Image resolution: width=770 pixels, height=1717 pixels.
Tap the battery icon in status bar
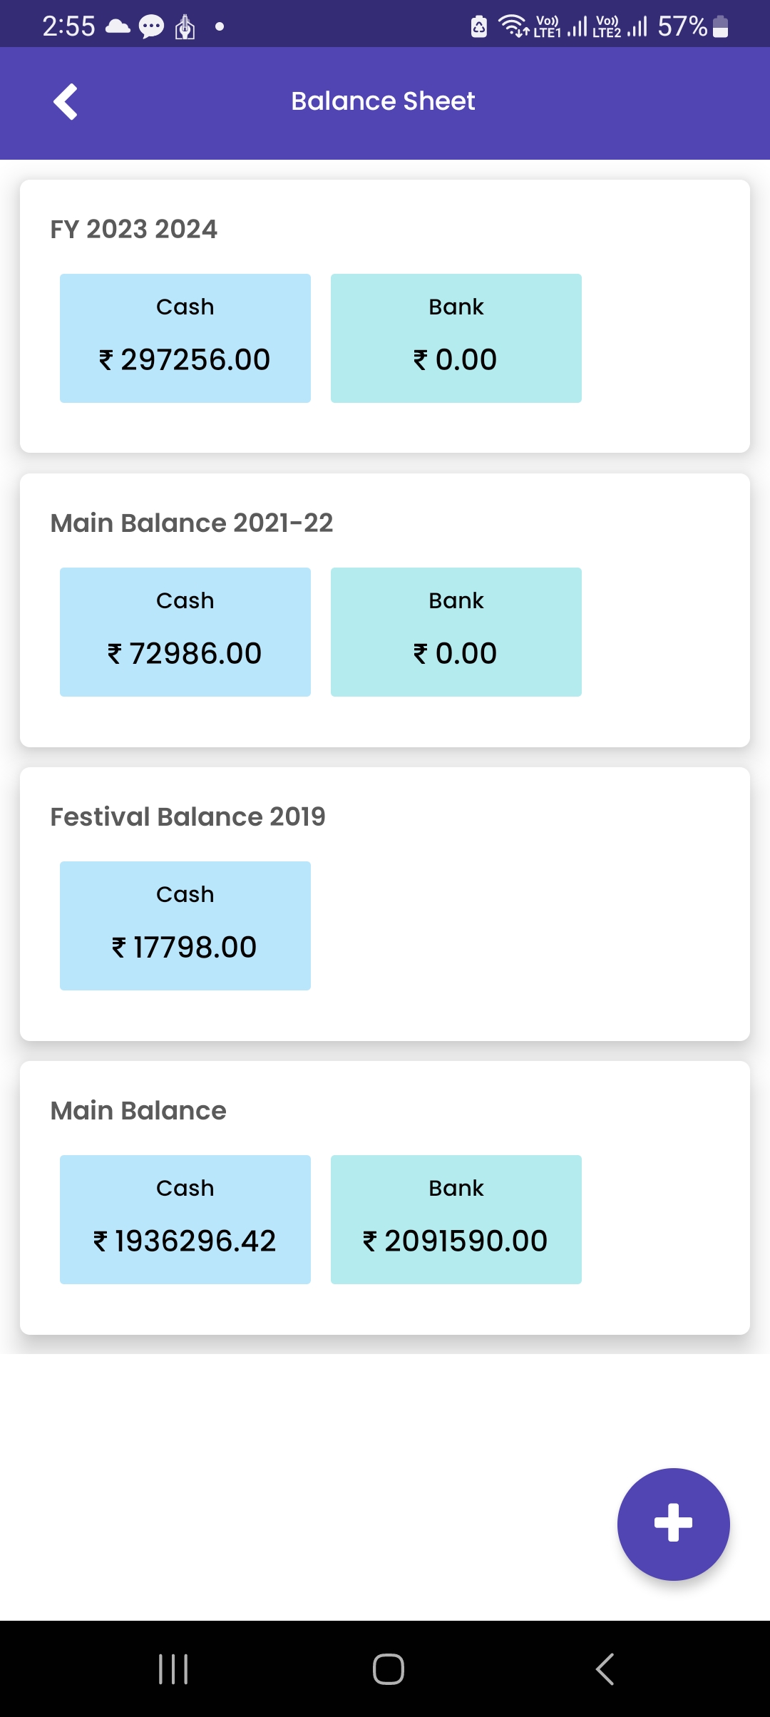(x=721, y=27)
